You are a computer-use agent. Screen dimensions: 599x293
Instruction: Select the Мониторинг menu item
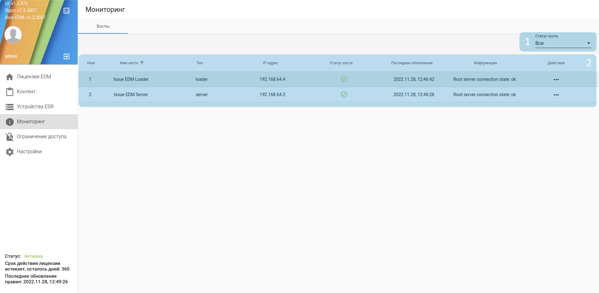(x=39, y=122)
